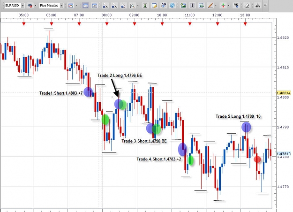Click the red marker under 09:00
The image size is (293, 212).
click(x=135, y=24)
